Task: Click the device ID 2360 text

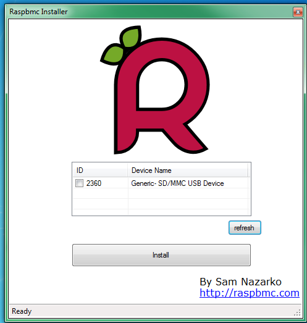Action: coord(94,183)
